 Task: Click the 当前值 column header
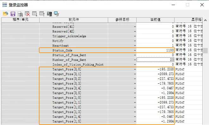[155, 20]
